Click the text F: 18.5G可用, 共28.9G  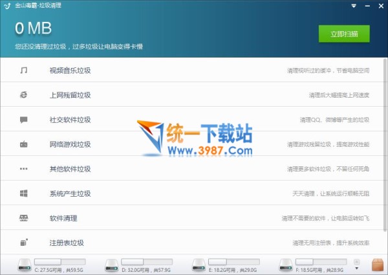(319, 270)
